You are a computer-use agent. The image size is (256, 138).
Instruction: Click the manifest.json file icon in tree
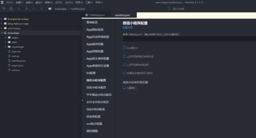pos(9,61)
